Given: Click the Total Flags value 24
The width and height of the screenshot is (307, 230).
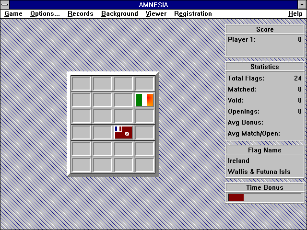Looking at the screenshot, I should [x=298, y=78].
